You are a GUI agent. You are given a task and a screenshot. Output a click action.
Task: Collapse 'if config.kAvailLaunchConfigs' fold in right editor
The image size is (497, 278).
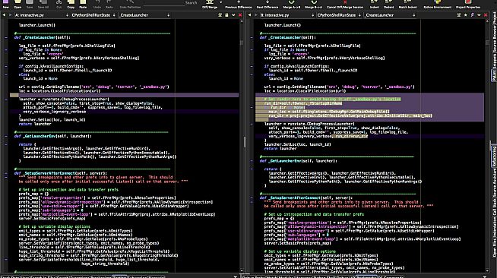(252, 66)
